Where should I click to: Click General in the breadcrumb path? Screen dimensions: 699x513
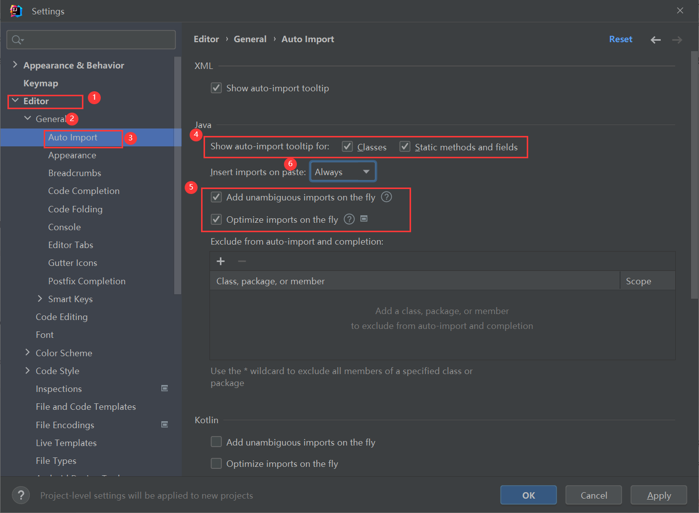(250, 39)
